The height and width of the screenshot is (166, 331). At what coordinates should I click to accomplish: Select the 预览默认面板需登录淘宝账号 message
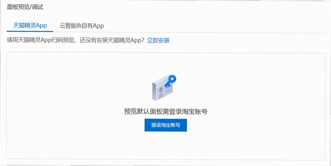click(x=166, y=112)
